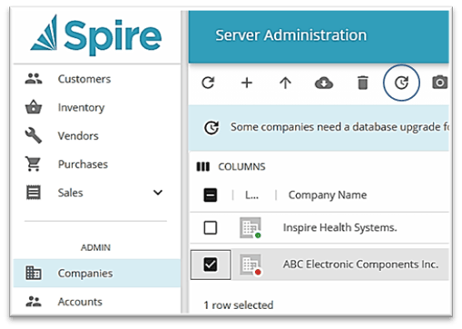
Task: Toggle the select-all header checkbox
Action: tap(211, 195)
